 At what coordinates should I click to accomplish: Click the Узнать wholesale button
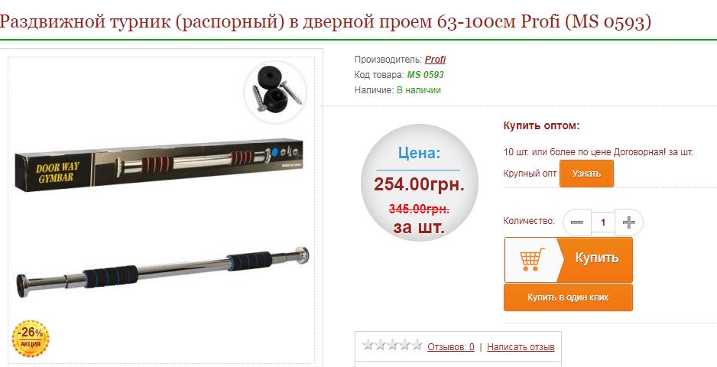(586, 174)
